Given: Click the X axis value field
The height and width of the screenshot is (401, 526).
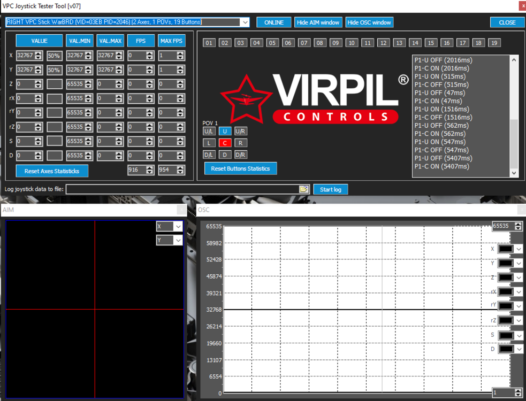Looking at the screenshot, I should [26, 56].
